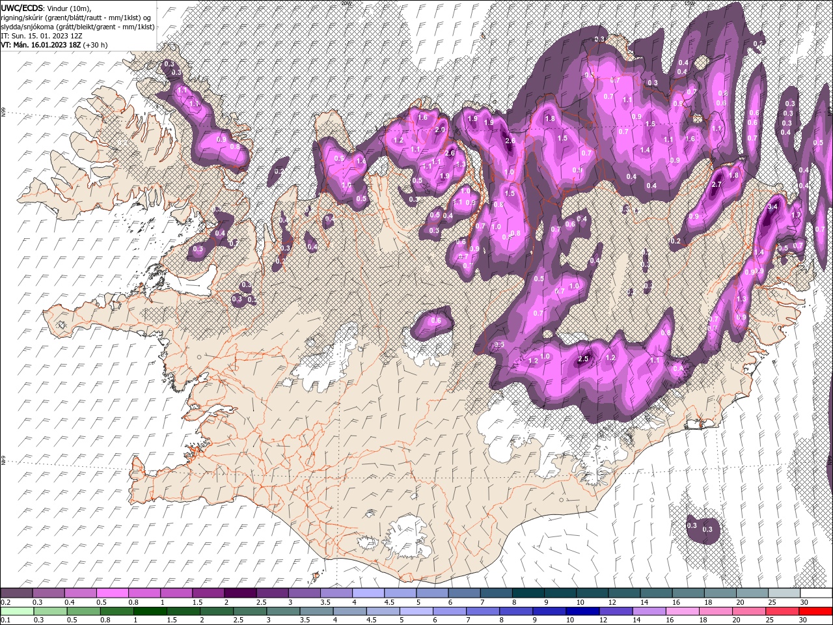
Task: Click the 'UWC/ECDS: Vindur (10m)' title text
Action: coord(46,8)
